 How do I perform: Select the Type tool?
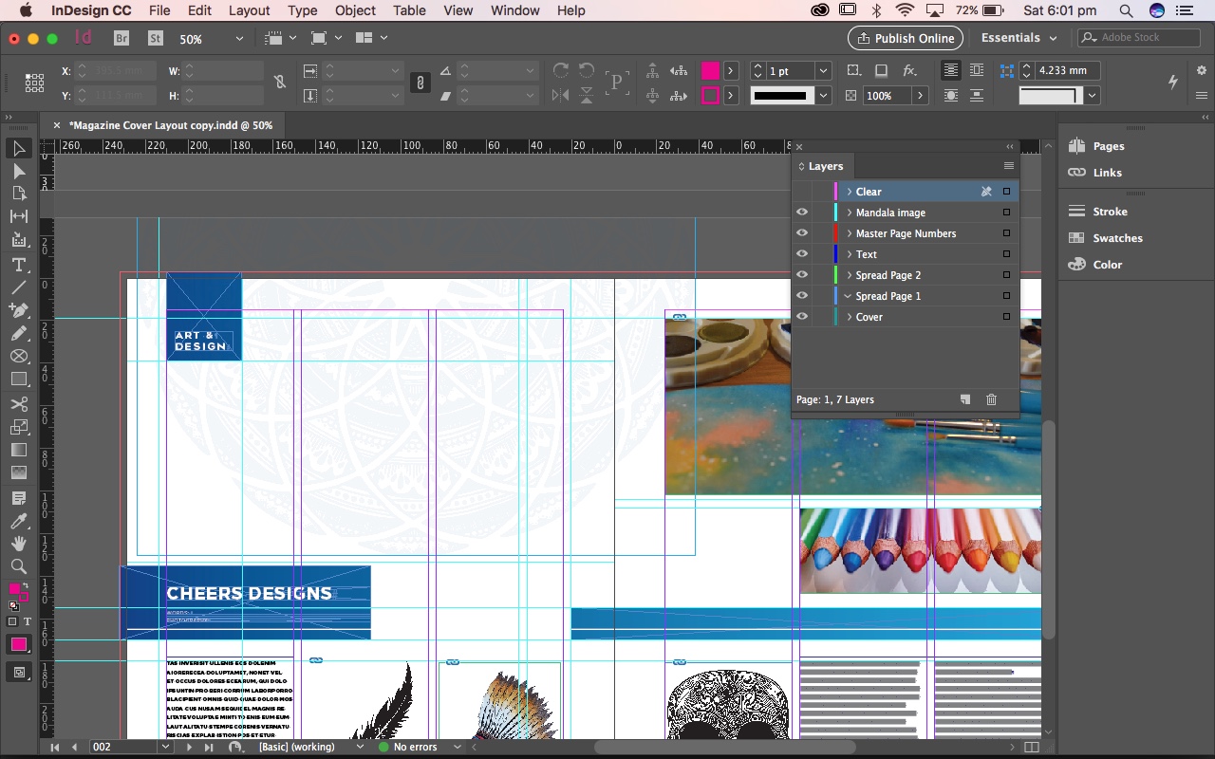click(19, 265)
